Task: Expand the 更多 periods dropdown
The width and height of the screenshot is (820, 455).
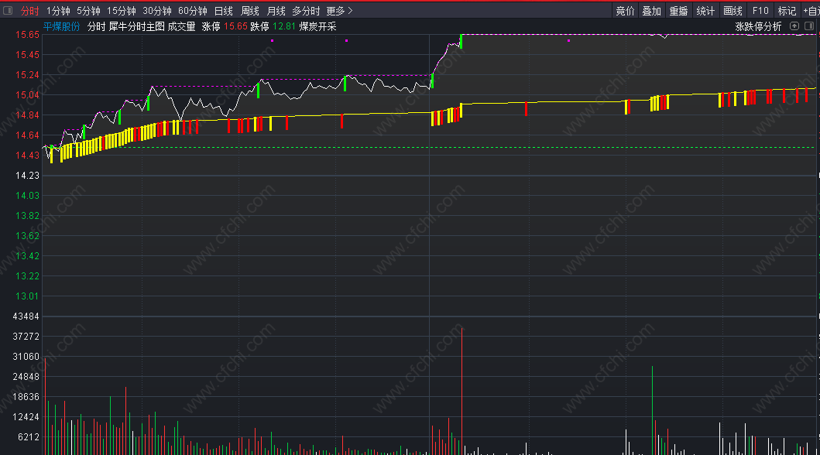Action: click(339, 11)
